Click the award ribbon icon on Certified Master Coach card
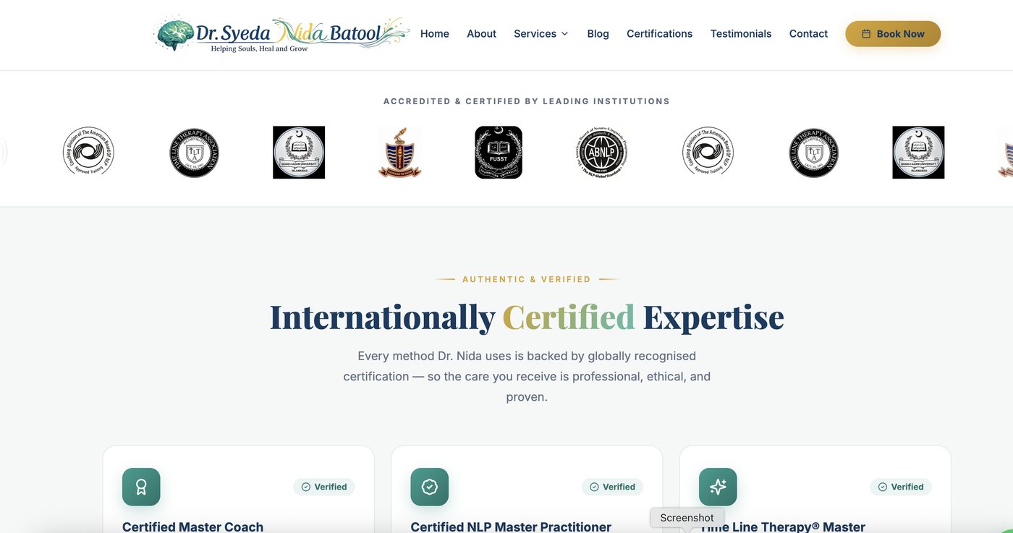The width and height of the screenshot is (1013, 533). pos(141,487)
